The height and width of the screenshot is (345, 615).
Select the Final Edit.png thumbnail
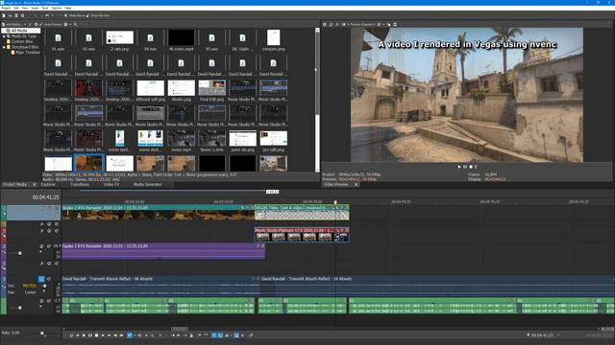pyautogui.click(x=211, y=90)
